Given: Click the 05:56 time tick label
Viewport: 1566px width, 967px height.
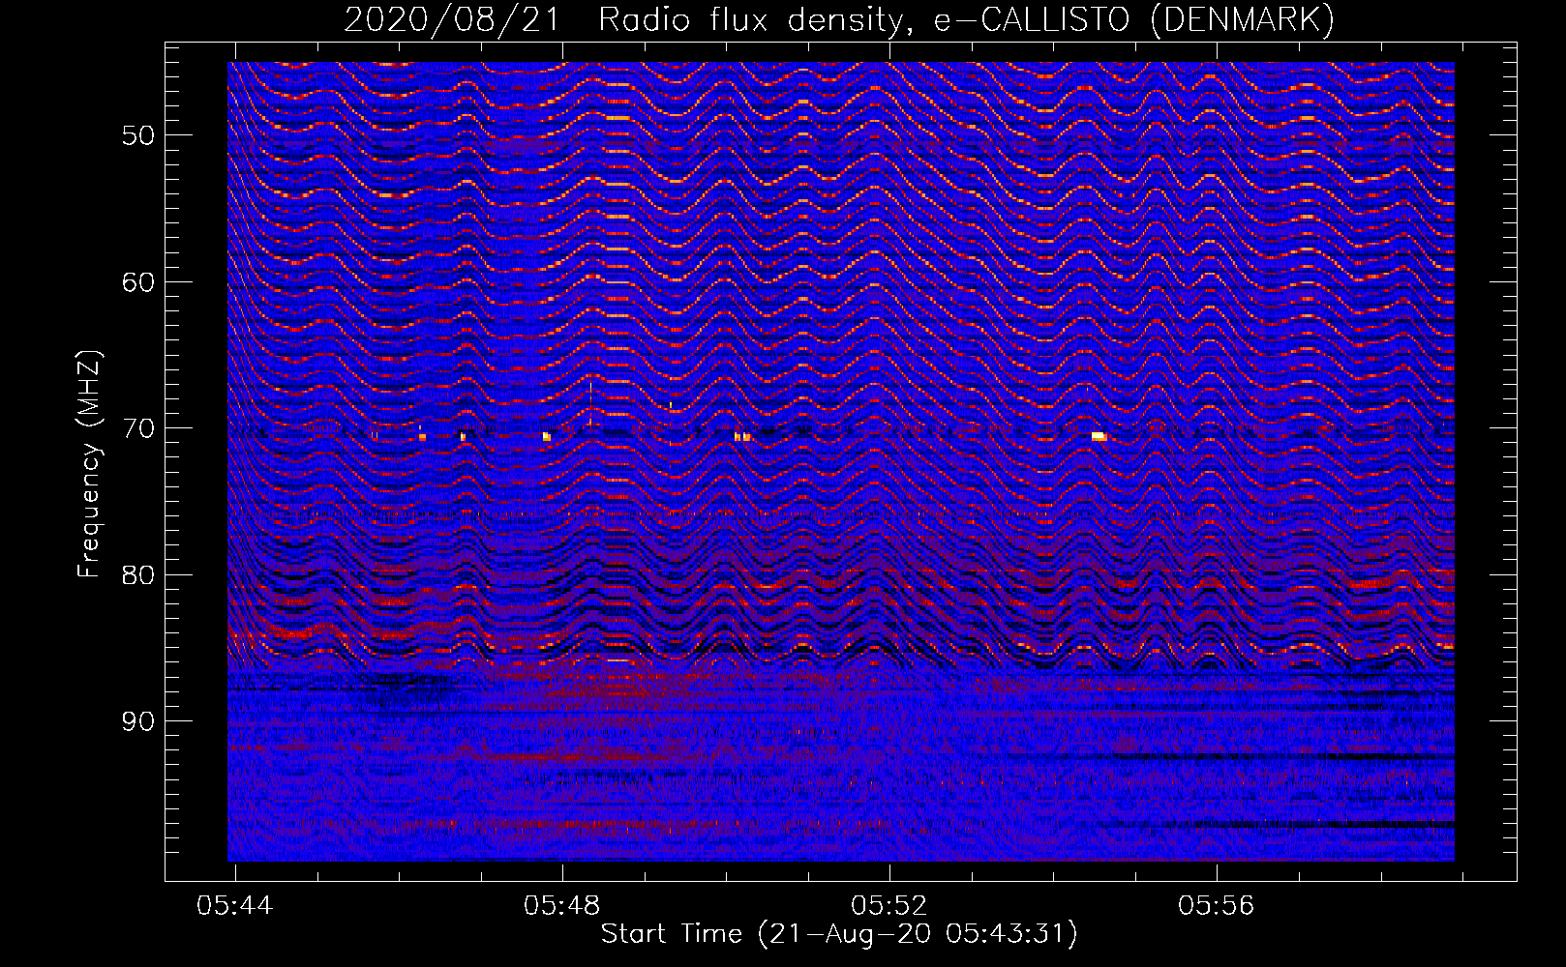Looking at the screenshot, I should click(1216, 906).
